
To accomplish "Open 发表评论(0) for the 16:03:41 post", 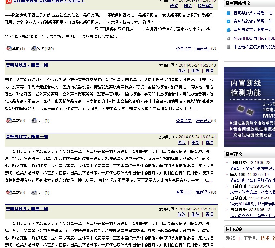I will point(206,192).
